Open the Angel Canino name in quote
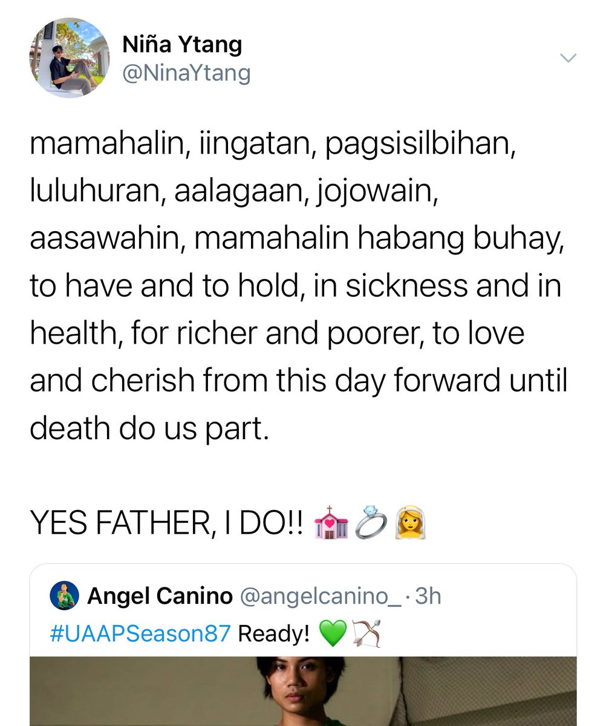The height and width of the screenshot is (726, 606). [160, 597]
